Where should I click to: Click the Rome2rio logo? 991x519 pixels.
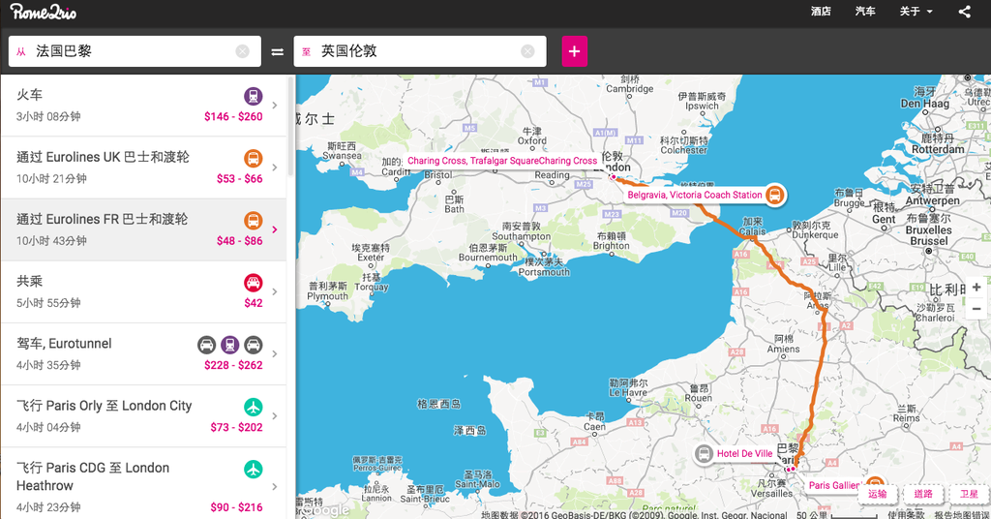[44, 12]
